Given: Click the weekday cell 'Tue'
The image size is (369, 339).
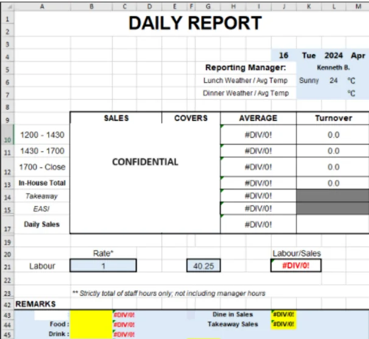Looking at the screenshot, I should (309, 55).
